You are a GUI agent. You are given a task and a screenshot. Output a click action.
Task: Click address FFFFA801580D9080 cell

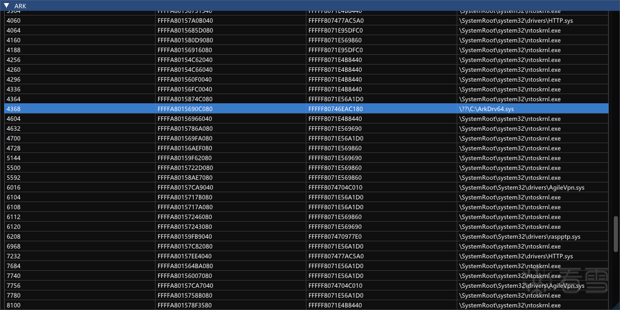[185, 40]
